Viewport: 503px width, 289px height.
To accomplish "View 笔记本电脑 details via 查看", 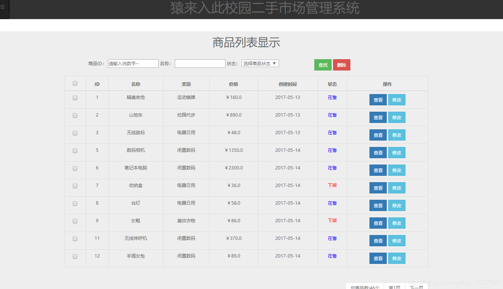I will [x=378, y=170].
